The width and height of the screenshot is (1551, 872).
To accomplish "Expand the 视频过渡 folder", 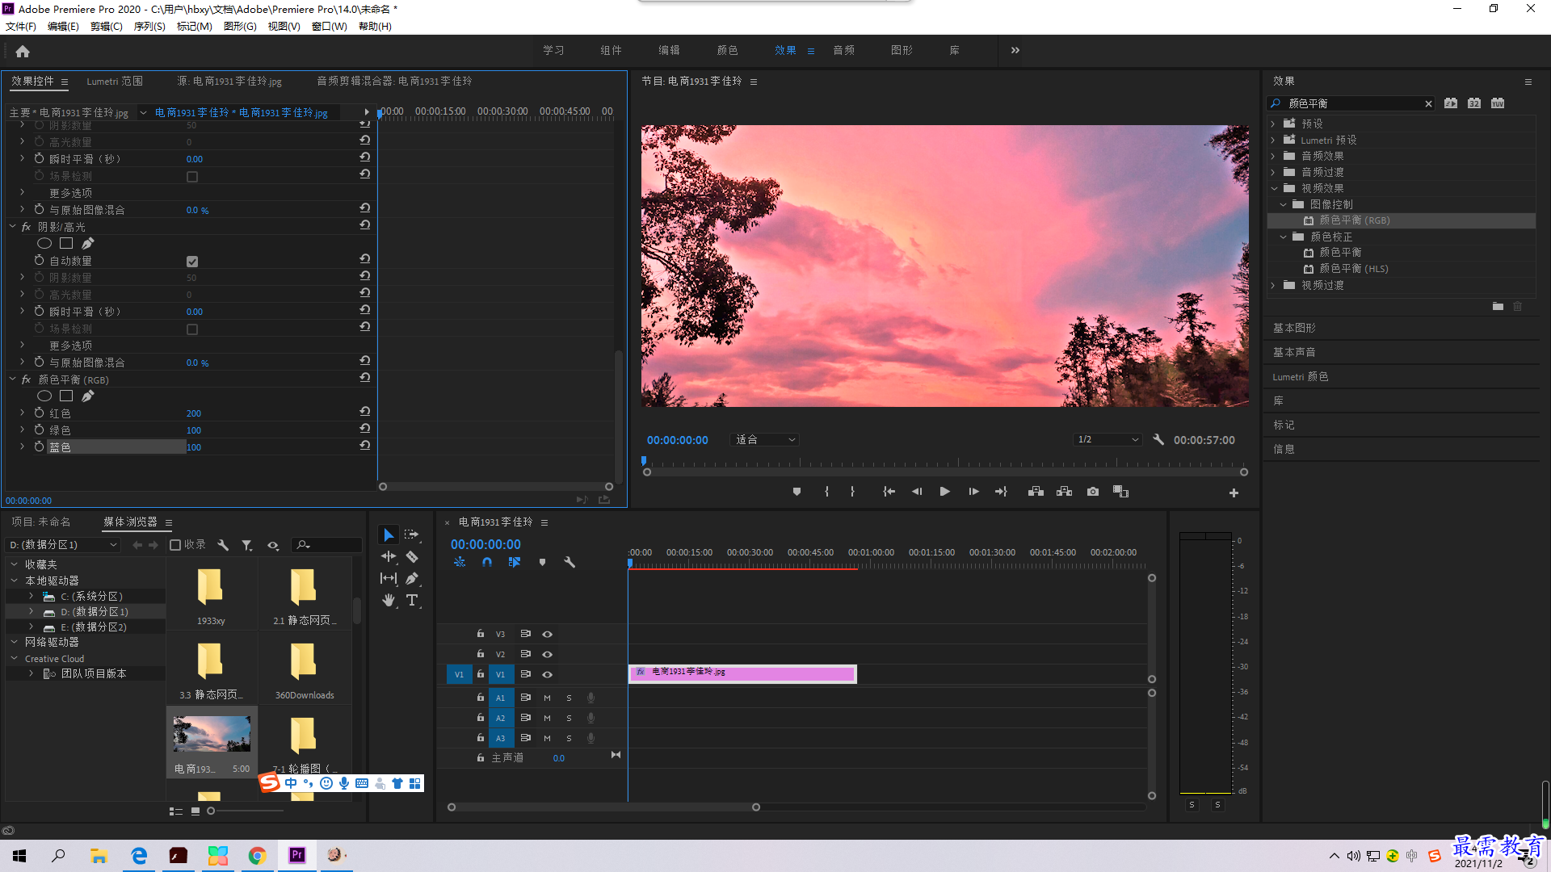I will coord(1273,285).
